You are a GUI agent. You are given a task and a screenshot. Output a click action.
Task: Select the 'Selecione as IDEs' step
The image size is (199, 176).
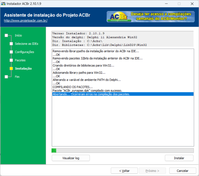point(27,44)
